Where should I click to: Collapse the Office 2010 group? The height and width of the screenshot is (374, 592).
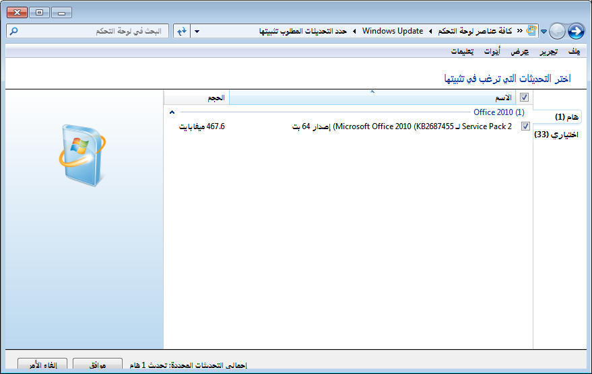pyautogui.click(x=172, y=113)
